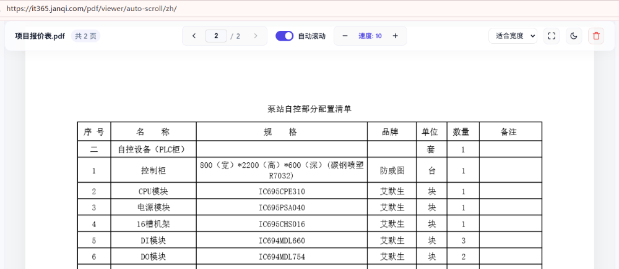Click the browser address bar URL
This screenshot has width=619, height=269.
92,9
